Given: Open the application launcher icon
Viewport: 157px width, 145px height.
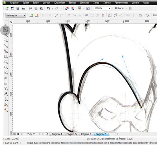Looking at the screenshot, I should tap(80, 8).
